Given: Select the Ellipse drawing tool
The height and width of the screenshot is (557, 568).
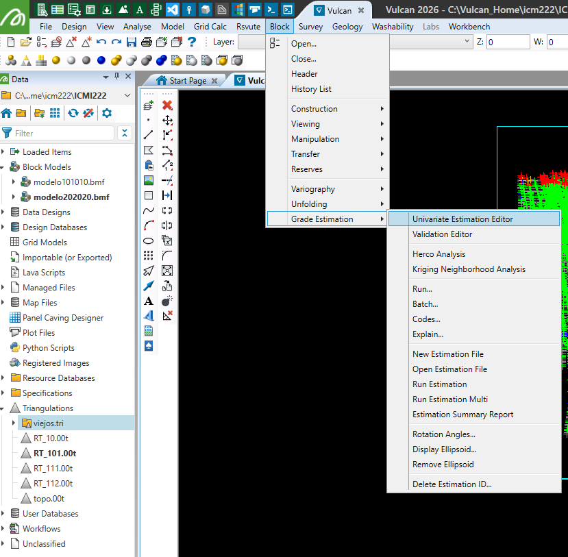Looking at the screenshot, I should click(149, 240).
